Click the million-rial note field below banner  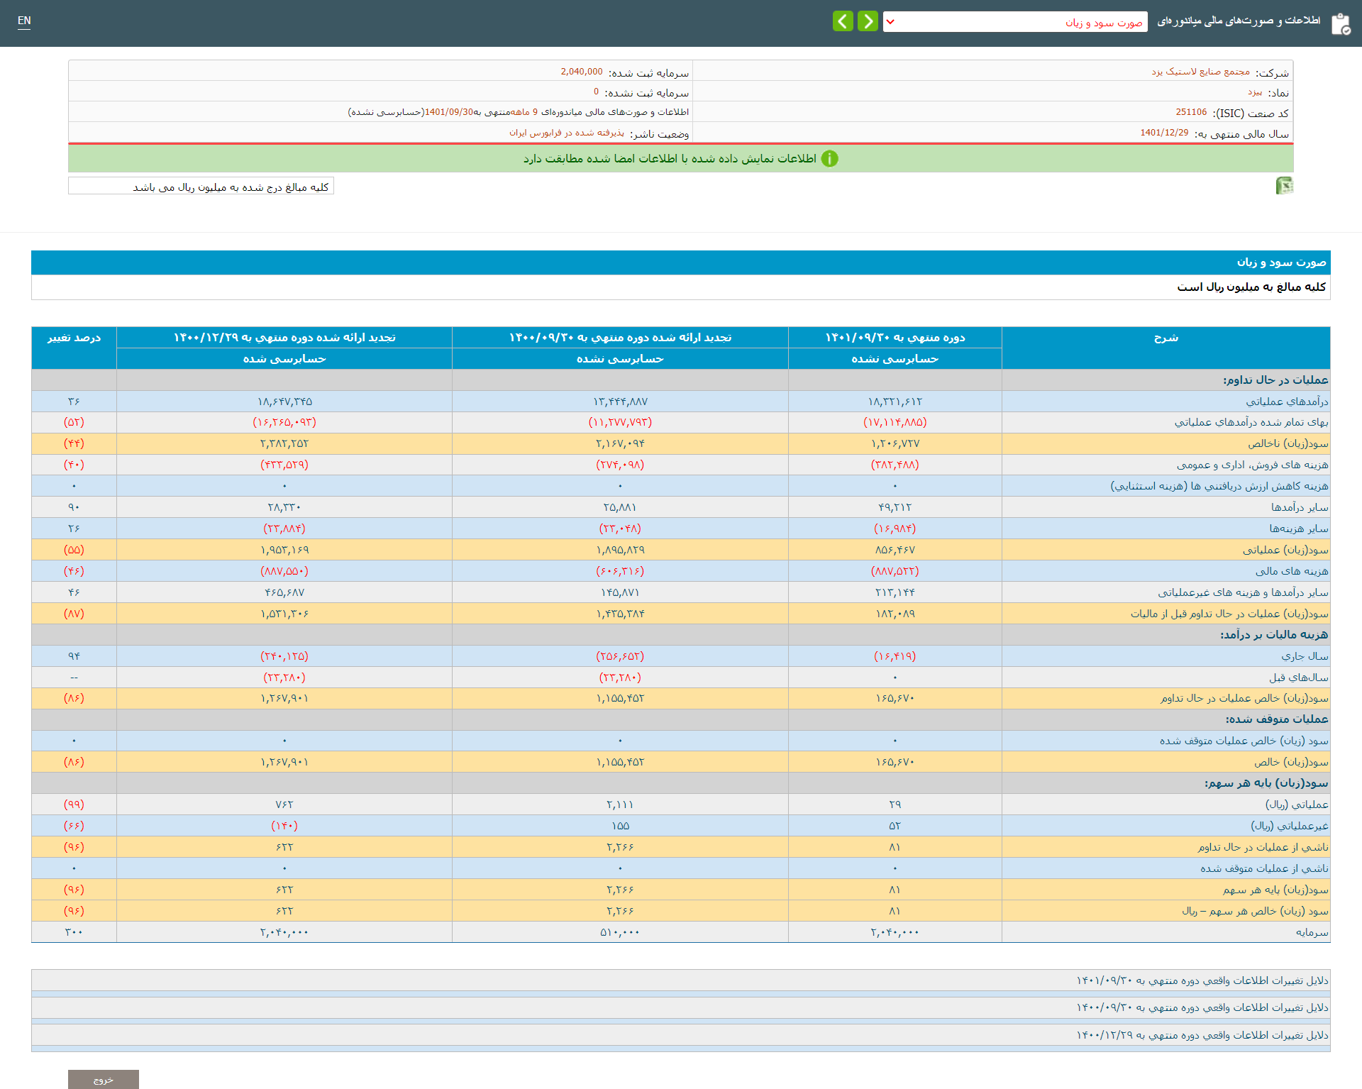click(201, 187)
